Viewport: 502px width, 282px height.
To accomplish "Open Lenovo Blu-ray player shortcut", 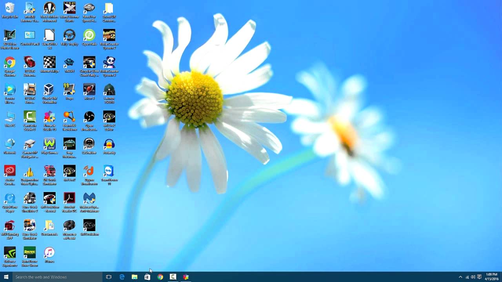I will coord(10,94).
